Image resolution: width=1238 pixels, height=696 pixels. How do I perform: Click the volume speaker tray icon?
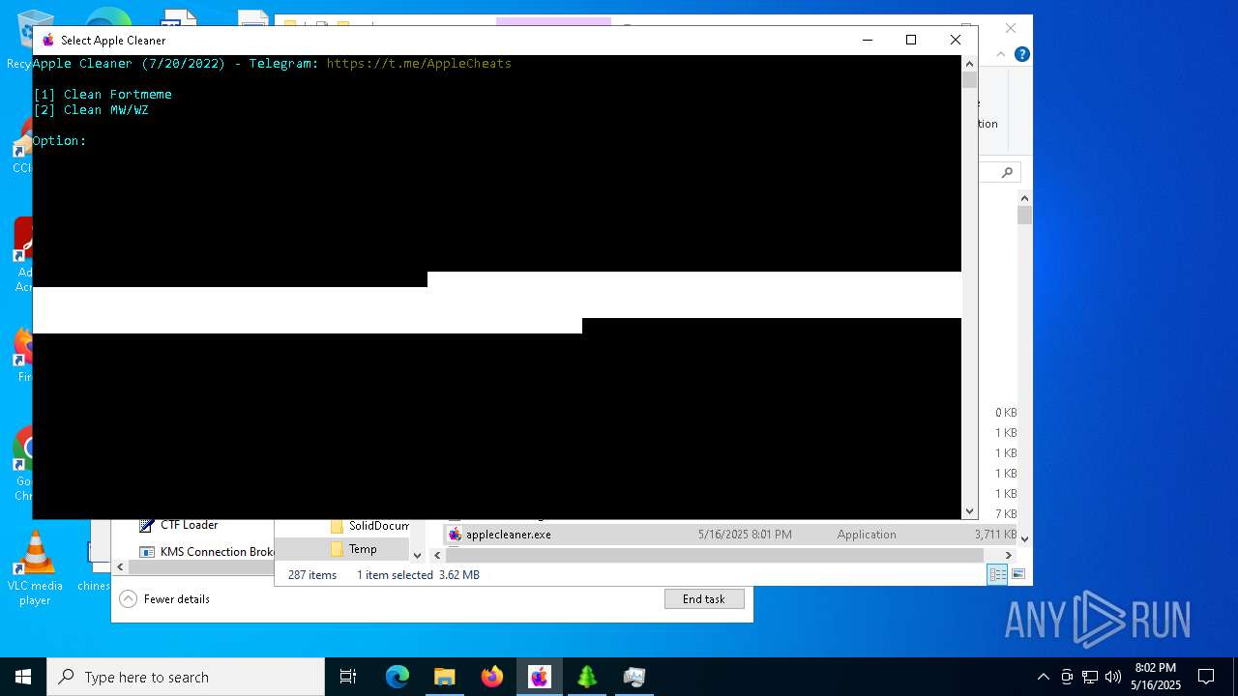pos(1113,677)
